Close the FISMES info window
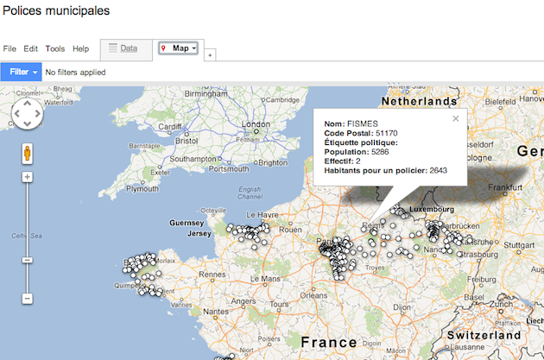This screenshot has width=544, height=360. [x=455, y=120]
